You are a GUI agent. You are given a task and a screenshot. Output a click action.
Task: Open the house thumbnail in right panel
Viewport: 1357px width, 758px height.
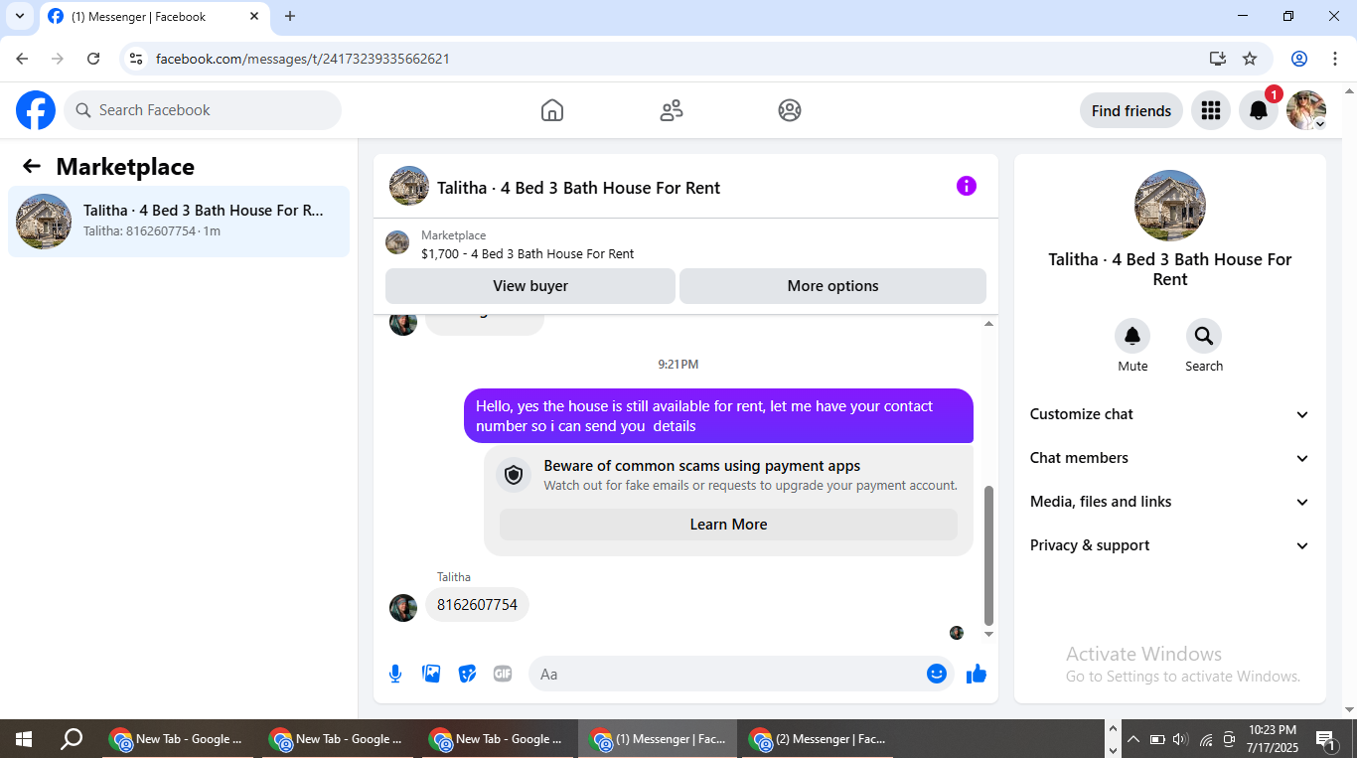[1170, 206]
